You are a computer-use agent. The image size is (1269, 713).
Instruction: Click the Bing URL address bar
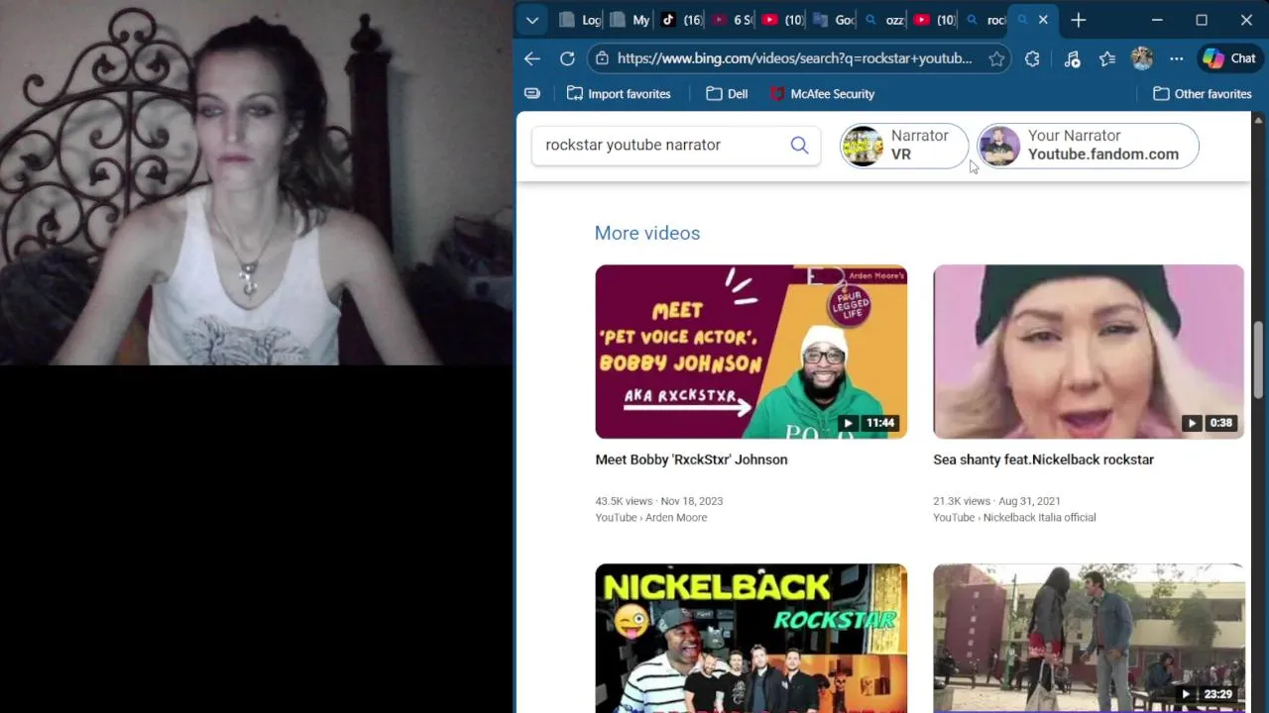(794, 58)
